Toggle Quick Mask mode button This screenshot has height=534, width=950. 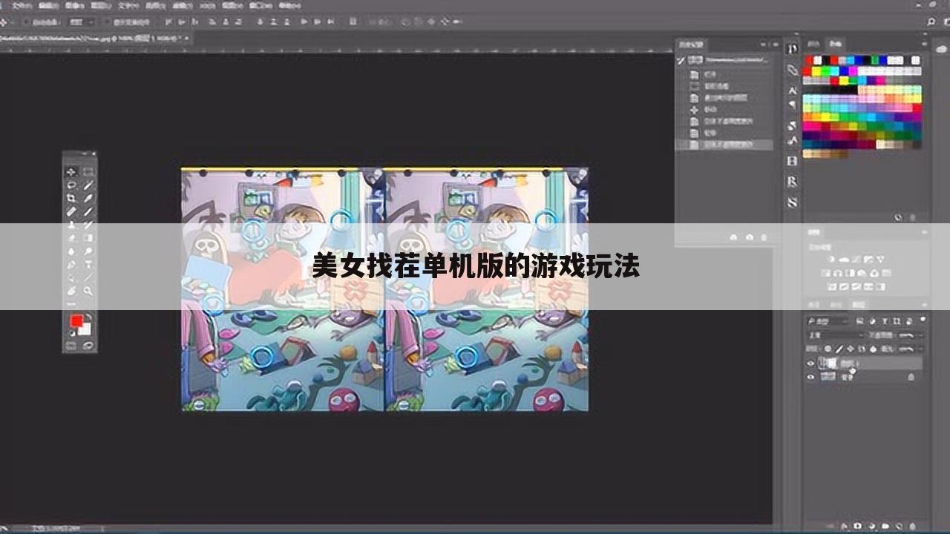point(71,346)
